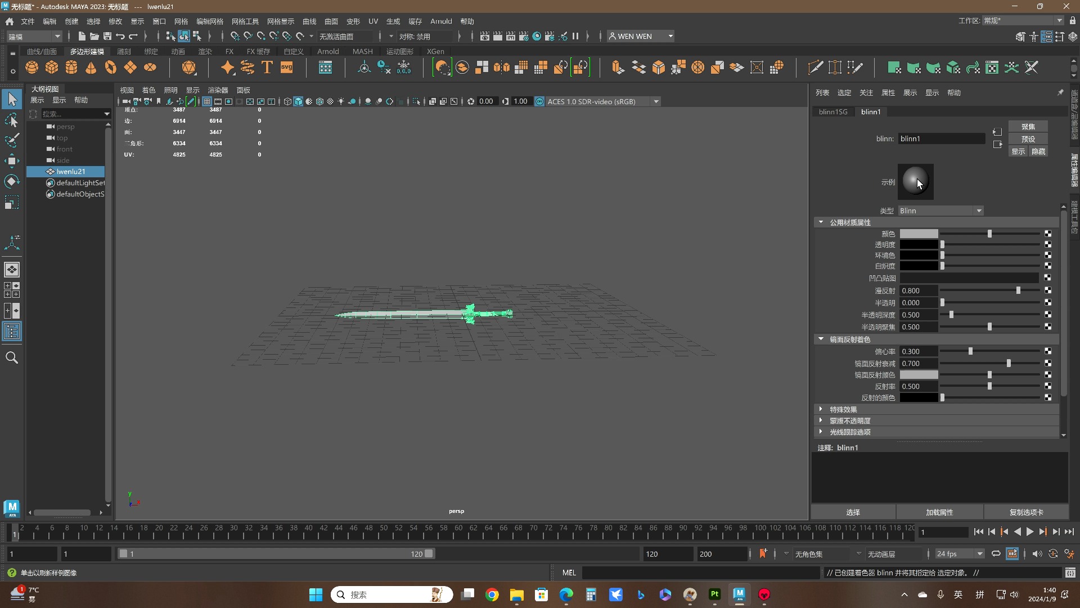The height and width of the screenshot is (608, 1080).
Task: Toggle the viewport grid display icon
Action: pos(207,102)
